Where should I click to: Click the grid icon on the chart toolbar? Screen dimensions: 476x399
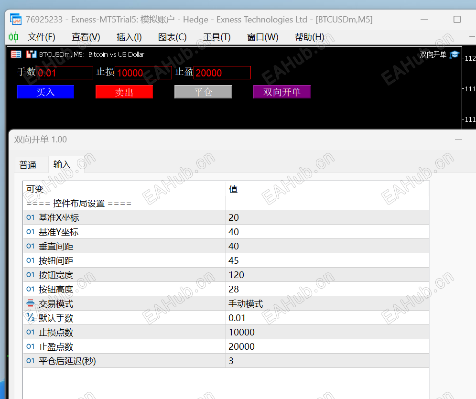[x=16, y=54]
